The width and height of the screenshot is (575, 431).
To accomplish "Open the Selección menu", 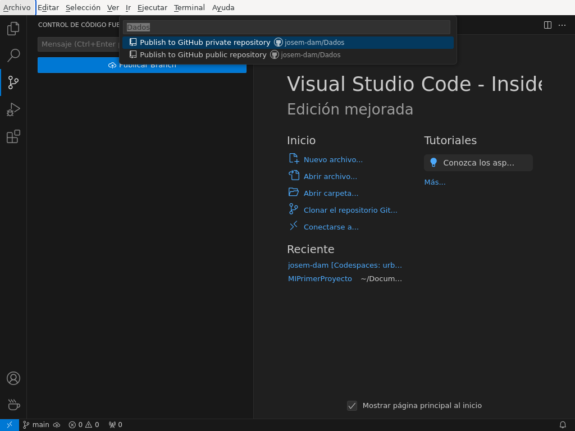I will coord(83,8).
